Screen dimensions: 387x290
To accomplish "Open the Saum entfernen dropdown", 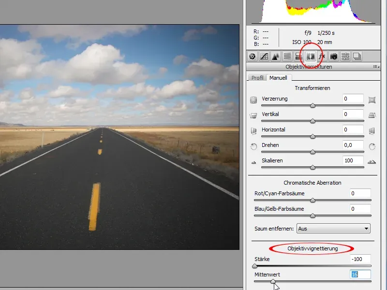I will 333,229.
